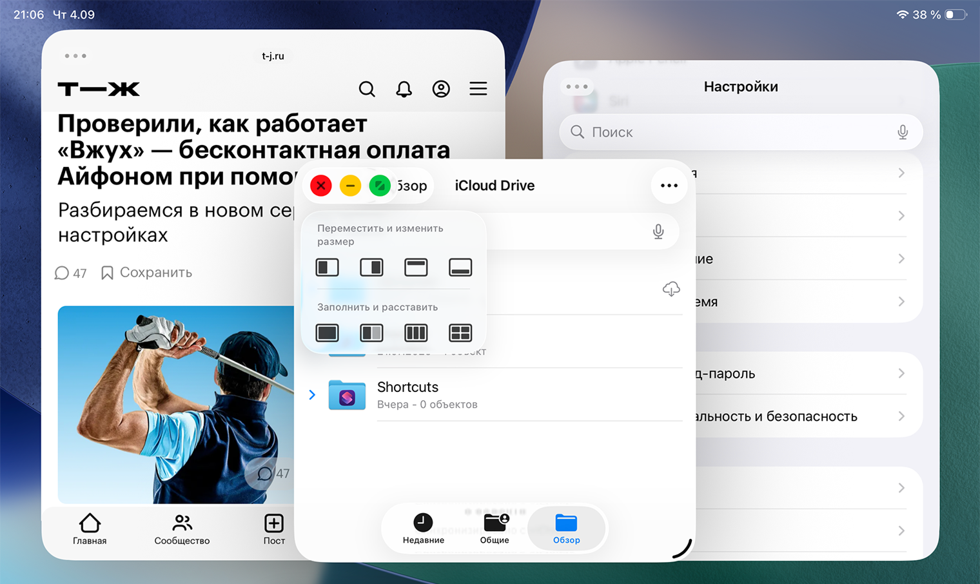Select the three-column split layout icon
The image size is (980, 584).
pyautogui.click(x=416, y=333)
